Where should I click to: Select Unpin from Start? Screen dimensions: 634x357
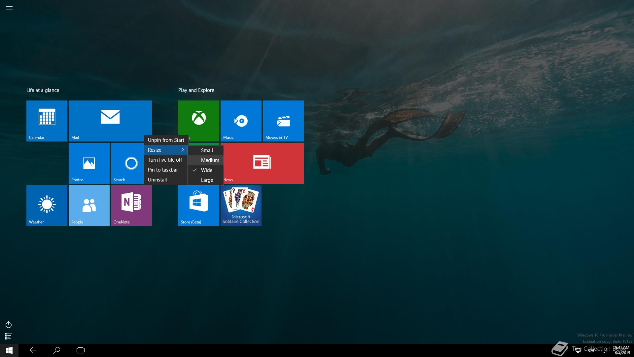point(166,140)
